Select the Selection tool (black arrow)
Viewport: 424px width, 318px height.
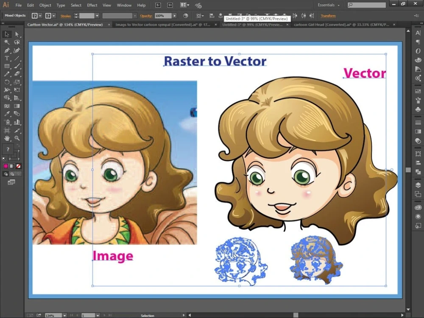tap(7, 34)
